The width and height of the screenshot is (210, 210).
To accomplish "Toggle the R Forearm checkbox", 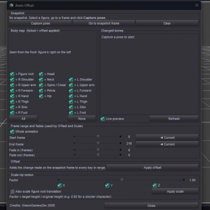I will tap(12, 90).
